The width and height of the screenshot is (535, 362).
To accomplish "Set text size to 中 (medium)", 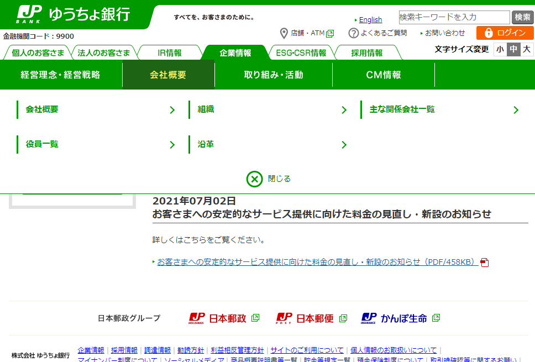I will pos(513,49).
